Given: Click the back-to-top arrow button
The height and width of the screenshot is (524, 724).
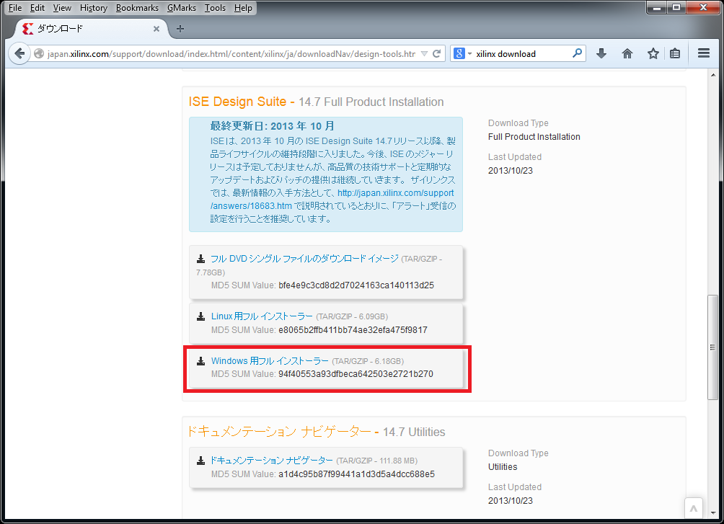Looking at the screenshot, I should (694, 508).
